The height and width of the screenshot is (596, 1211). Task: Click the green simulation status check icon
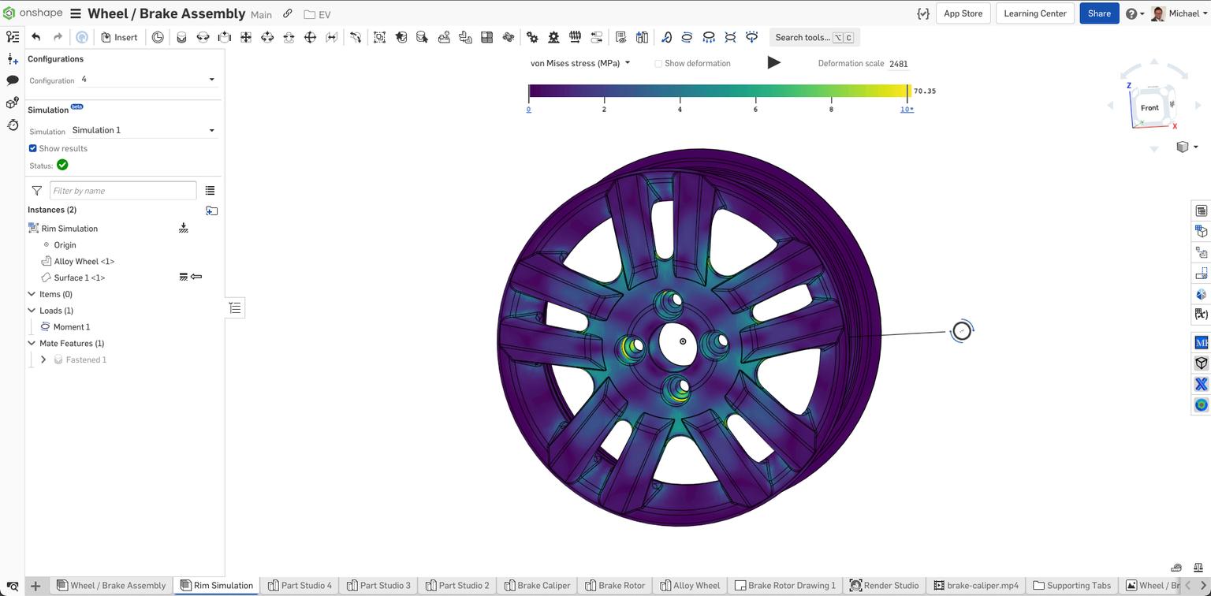click(61, 165)
